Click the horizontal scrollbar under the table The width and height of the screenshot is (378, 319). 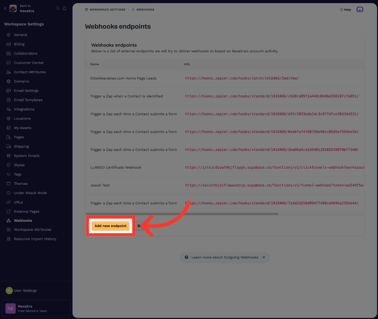182,214
